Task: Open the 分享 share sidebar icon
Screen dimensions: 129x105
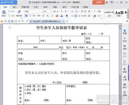Action: coord(125,78)
